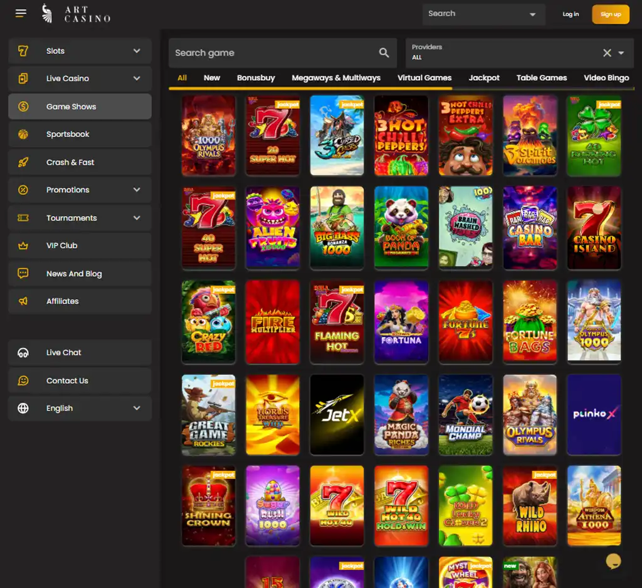The image size is (642, 588).
Task: Switch to the Jackpot tab
Action: pyautogui.click(x=484, y=78)
